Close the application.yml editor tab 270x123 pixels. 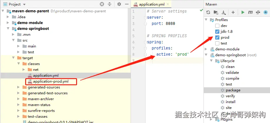point(168,4)
